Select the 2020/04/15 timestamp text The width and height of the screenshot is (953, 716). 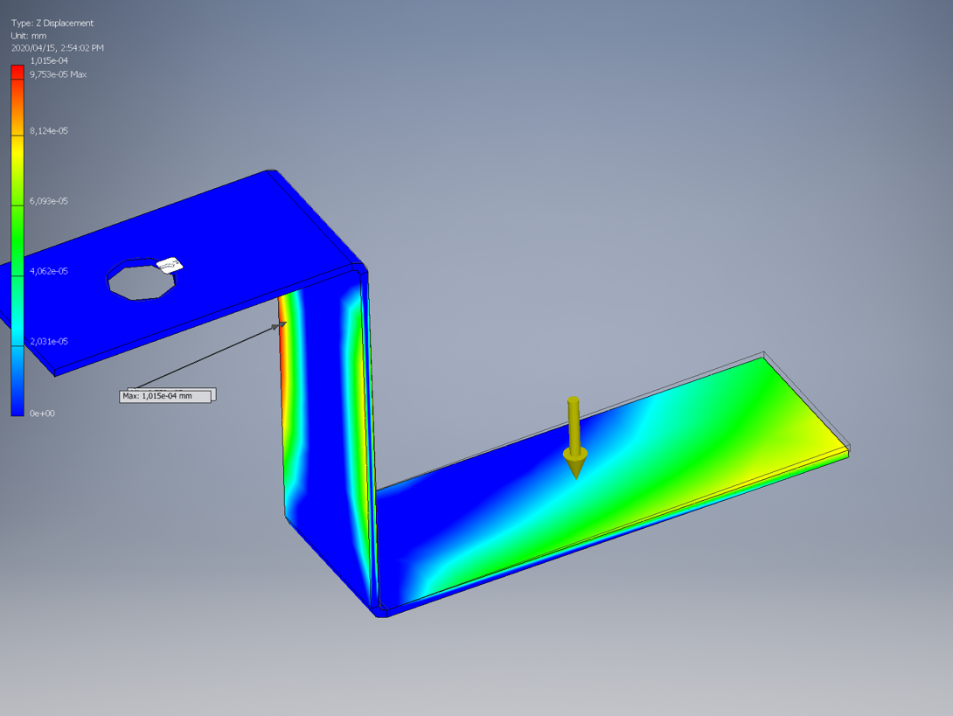(x=58, y=48)
